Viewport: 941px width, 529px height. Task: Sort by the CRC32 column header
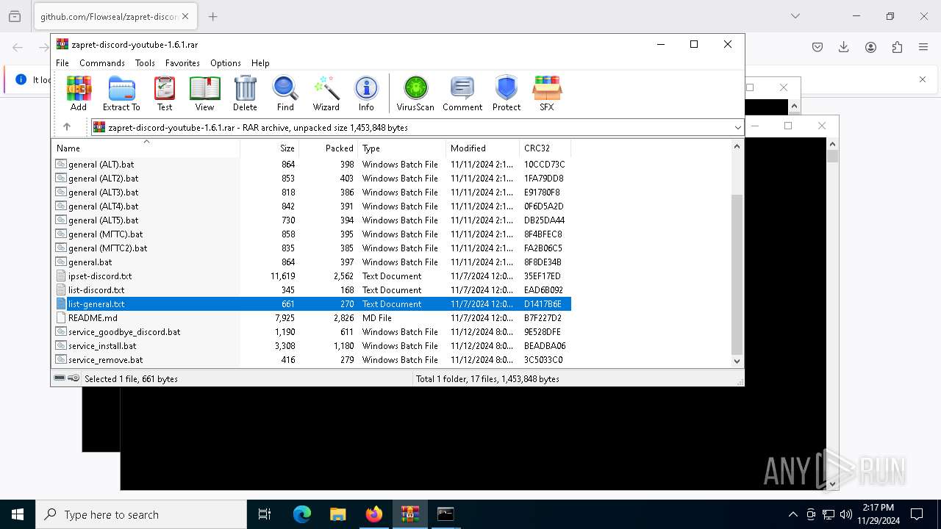coord(545,148)
